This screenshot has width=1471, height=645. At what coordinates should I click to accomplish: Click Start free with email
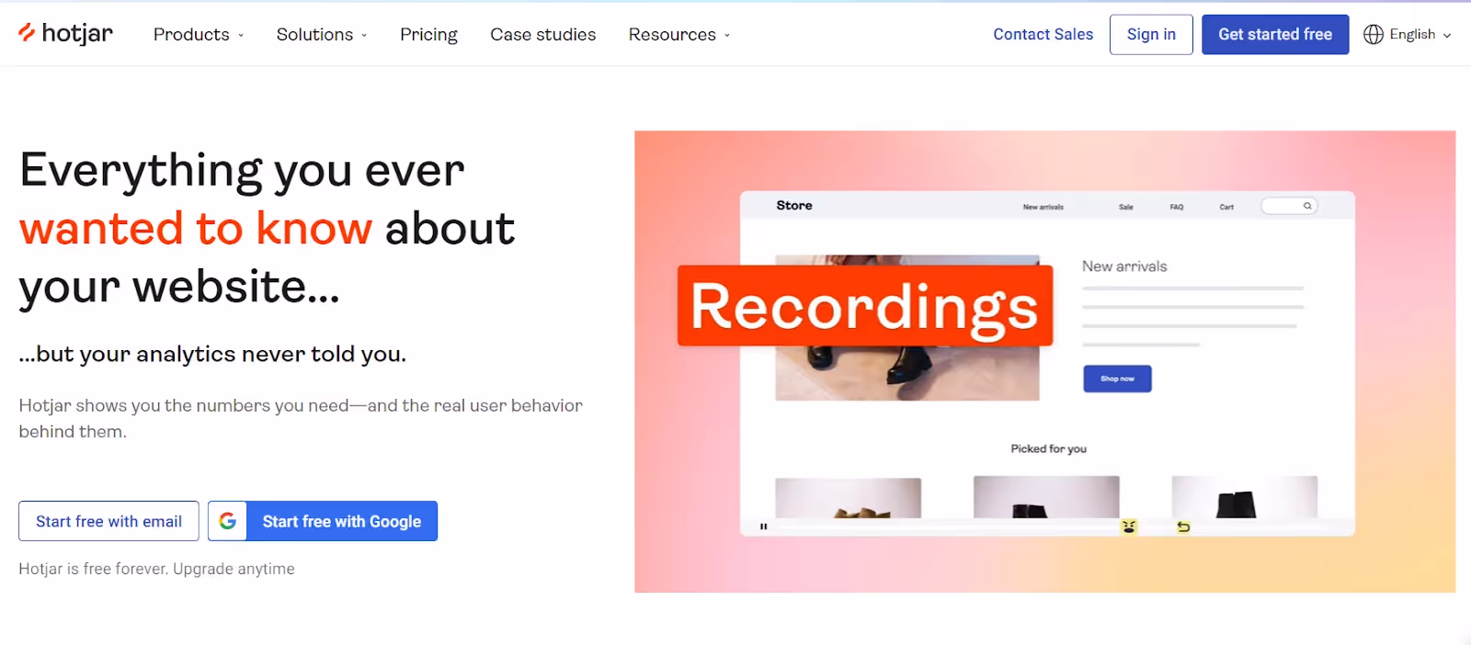coord(108,521)
